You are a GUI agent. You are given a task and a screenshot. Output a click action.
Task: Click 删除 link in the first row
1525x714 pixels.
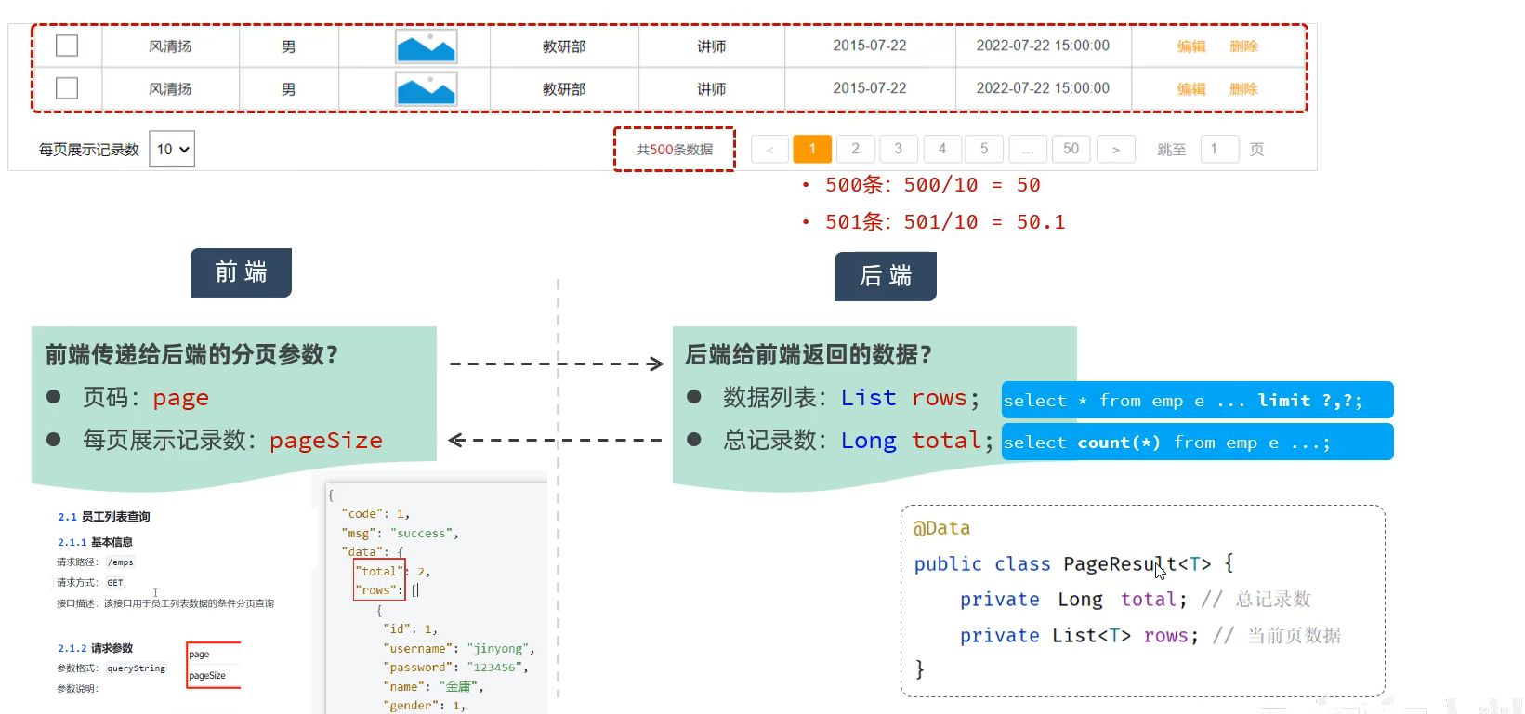(x=1243, y=46)
